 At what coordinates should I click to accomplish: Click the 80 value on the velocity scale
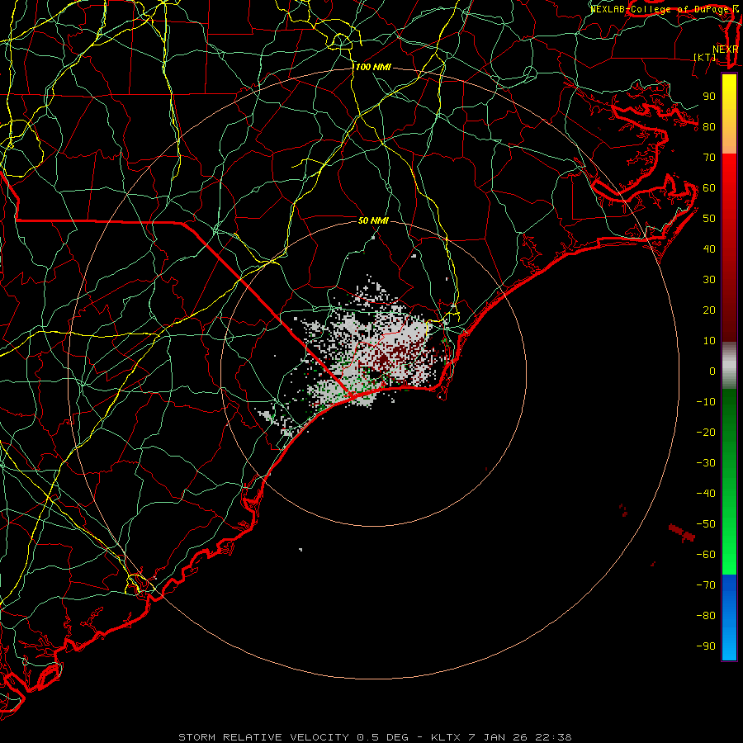709,127
